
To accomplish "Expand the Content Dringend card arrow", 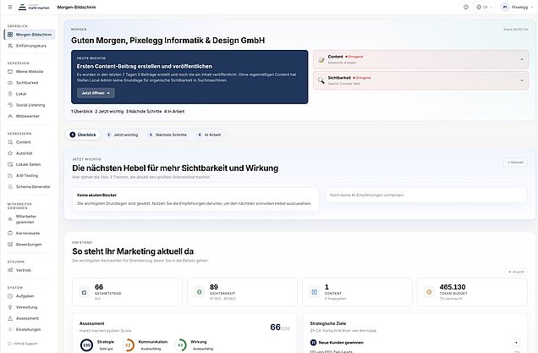I will point(522,59).
